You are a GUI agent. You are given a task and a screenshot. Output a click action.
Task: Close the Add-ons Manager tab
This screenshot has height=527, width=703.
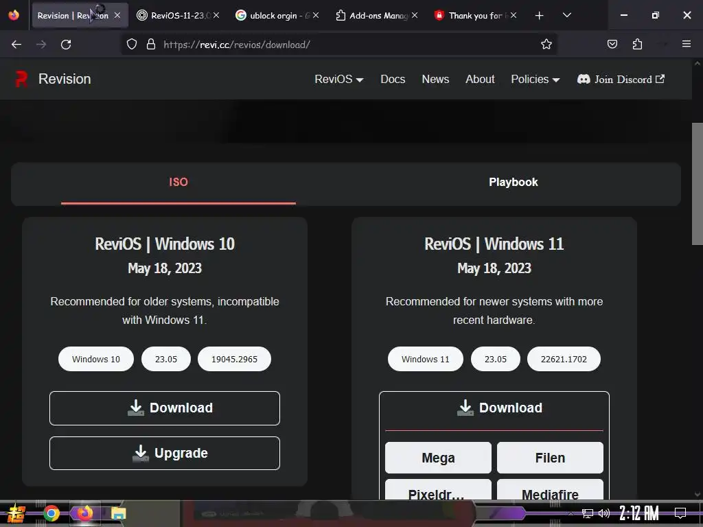click(415, 15)
